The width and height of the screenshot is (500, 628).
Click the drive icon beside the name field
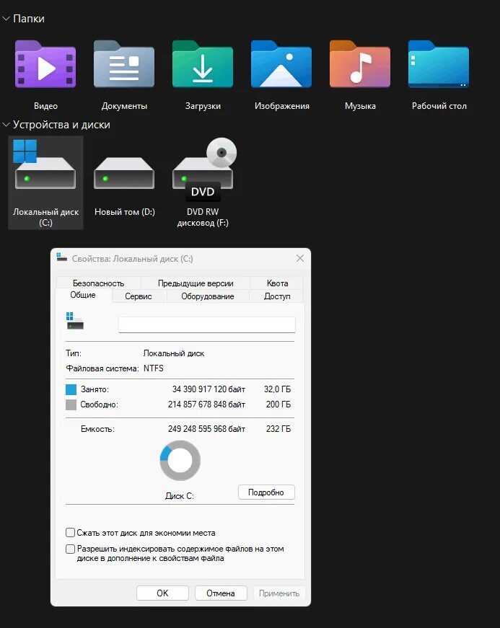(75, 321)
